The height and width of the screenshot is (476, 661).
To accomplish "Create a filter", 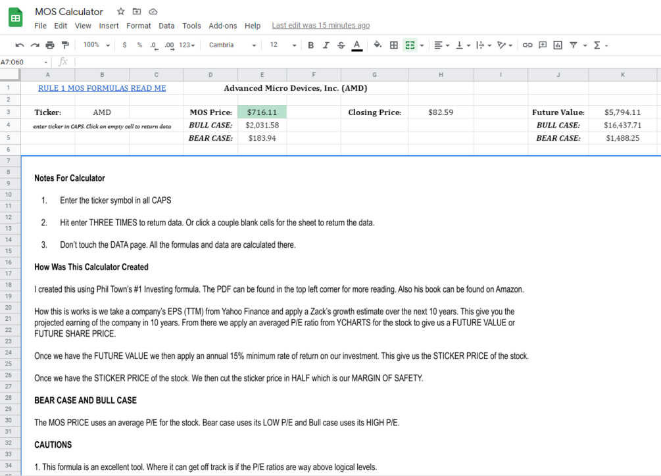I will pyautogui.click(x=574, y=45).
